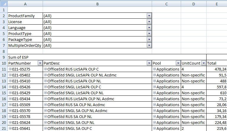The height and width of the screenshot is (131, 227).
Task: Open the PackageType filter dropdown
Action: point(149,39)
